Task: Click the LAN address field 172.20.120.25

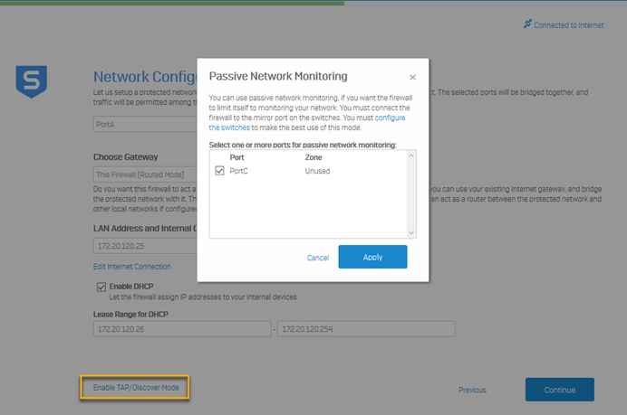Action: pos(145,246)
